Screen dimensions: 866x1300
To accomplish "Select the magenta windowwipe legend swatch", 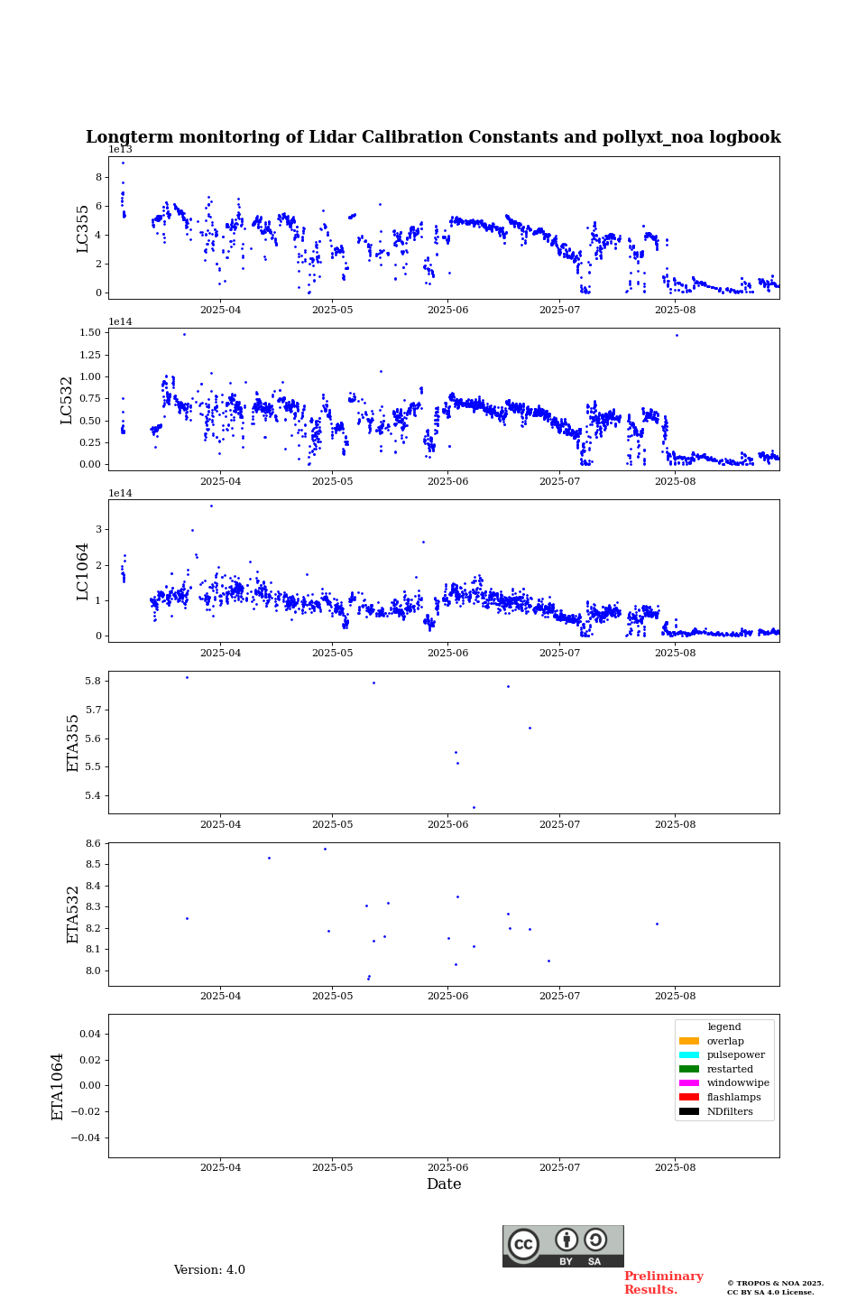I will 688,1083.
